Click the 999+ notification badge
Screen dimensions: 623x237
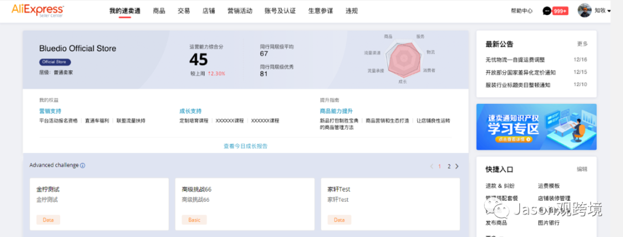(x=560, y=11)
